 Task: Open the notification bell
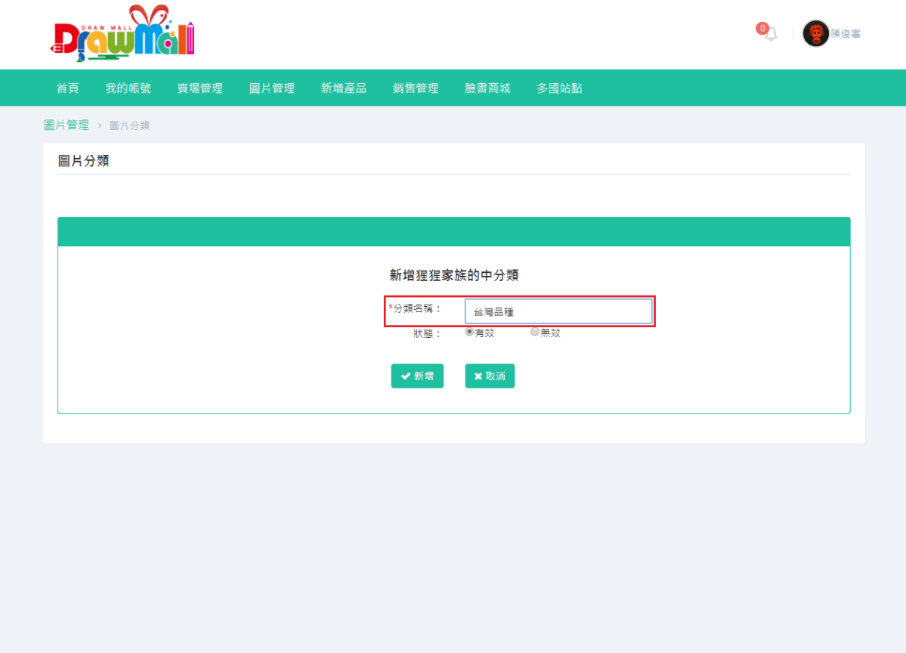(x=770, y=34)
